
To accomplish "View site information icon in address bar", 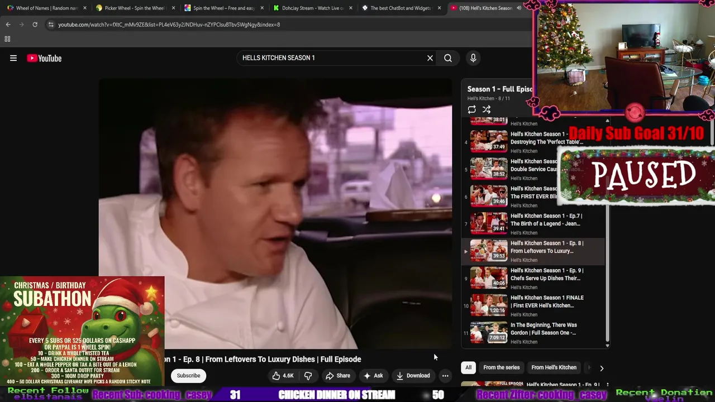I will [x=50, y=25].
